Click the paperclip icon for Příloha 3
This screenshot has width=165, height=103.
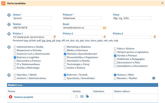coord(155,37)
